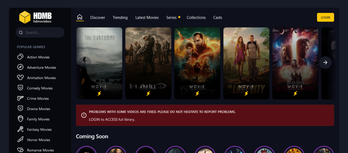
Task: Click the Action Movies genre icon
Action: click(20, 57)
